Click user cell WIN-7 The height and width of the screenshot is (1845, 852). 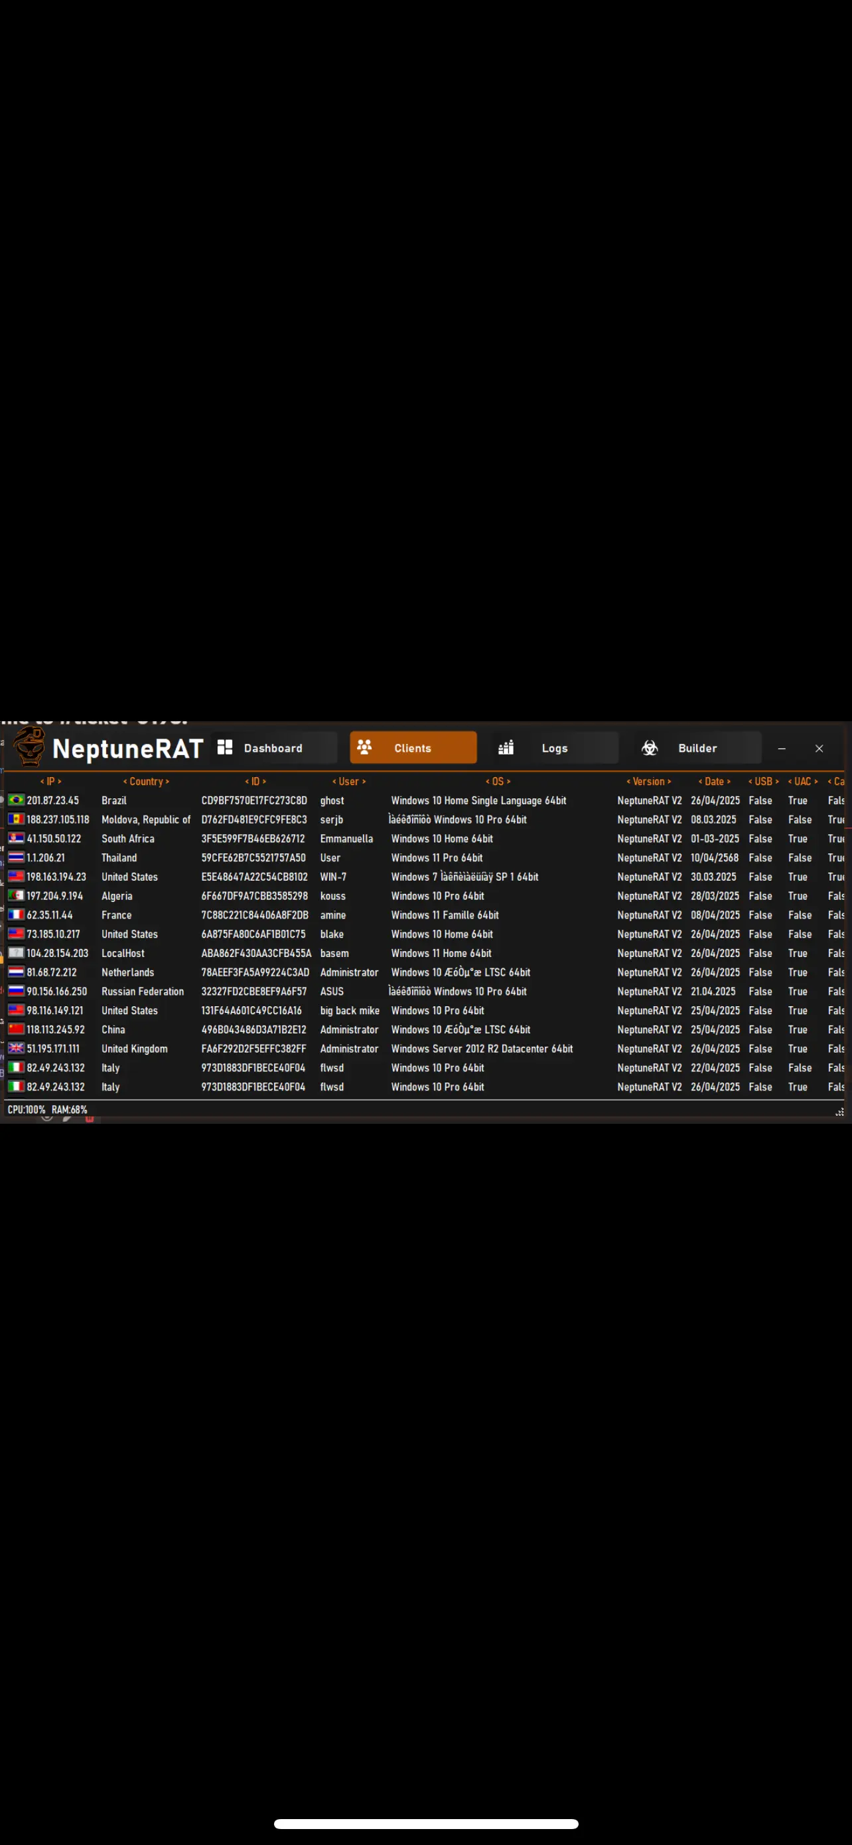tap(333, 877)
